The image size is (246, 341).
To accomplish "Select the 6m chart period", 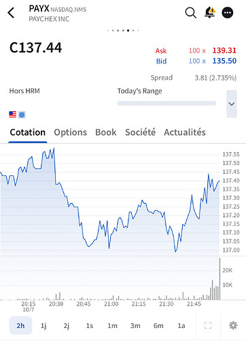I will click(158, 325).
